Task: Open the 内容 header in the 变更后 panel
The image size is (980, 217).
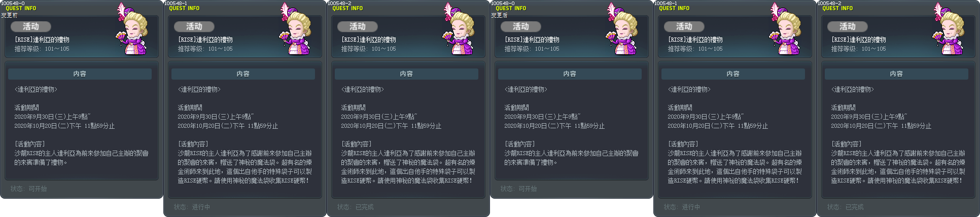Action: (x=570, y=74)
